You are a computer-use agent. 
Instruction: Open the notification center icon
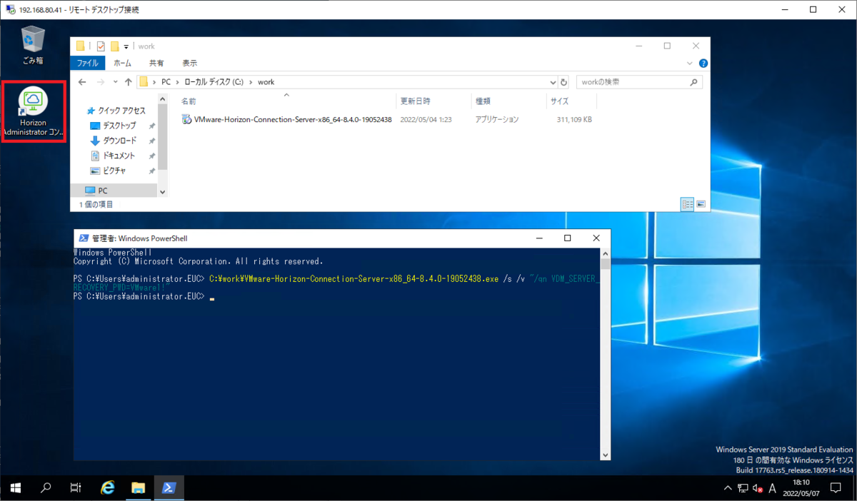[837, 489]
